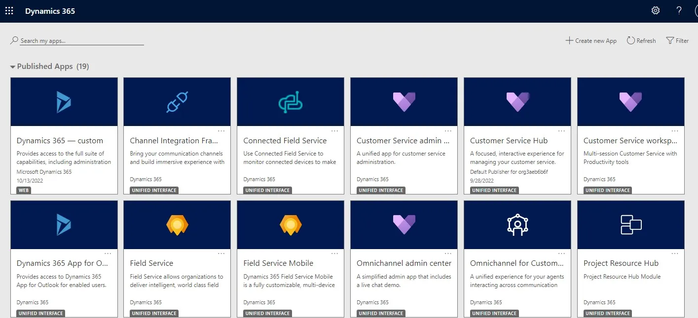
Task: Click the Customer Service admin heart icon
Action: [404, 102]
